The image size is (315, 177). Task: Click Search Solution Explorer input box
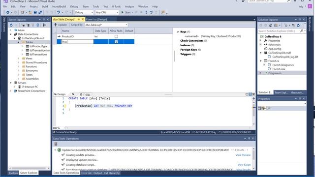pos(279,31)
